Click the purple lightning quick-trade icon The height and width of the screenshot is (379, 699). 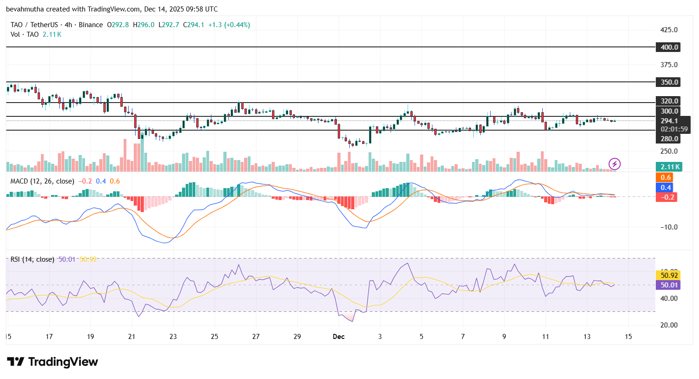(614, 164)
